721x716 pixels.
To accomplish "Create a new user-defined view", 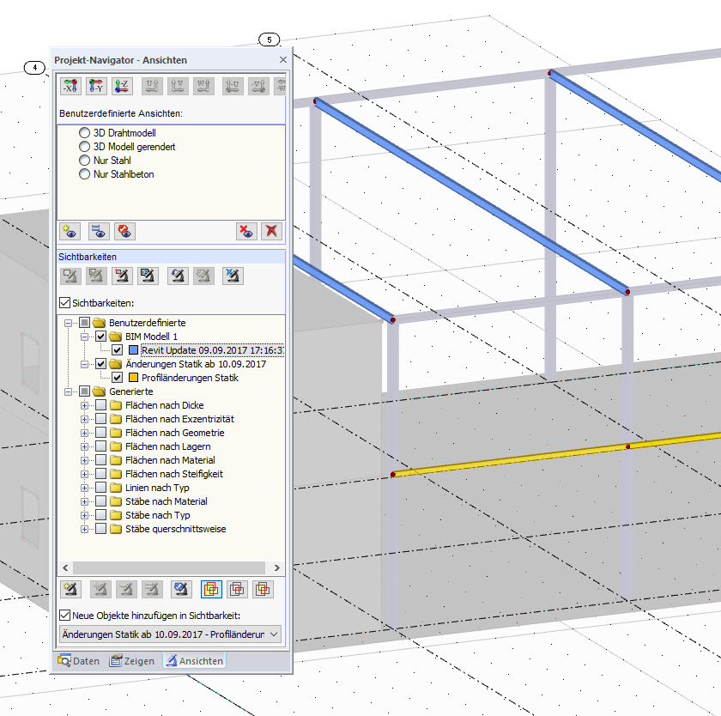I will [x=70, y=231].
